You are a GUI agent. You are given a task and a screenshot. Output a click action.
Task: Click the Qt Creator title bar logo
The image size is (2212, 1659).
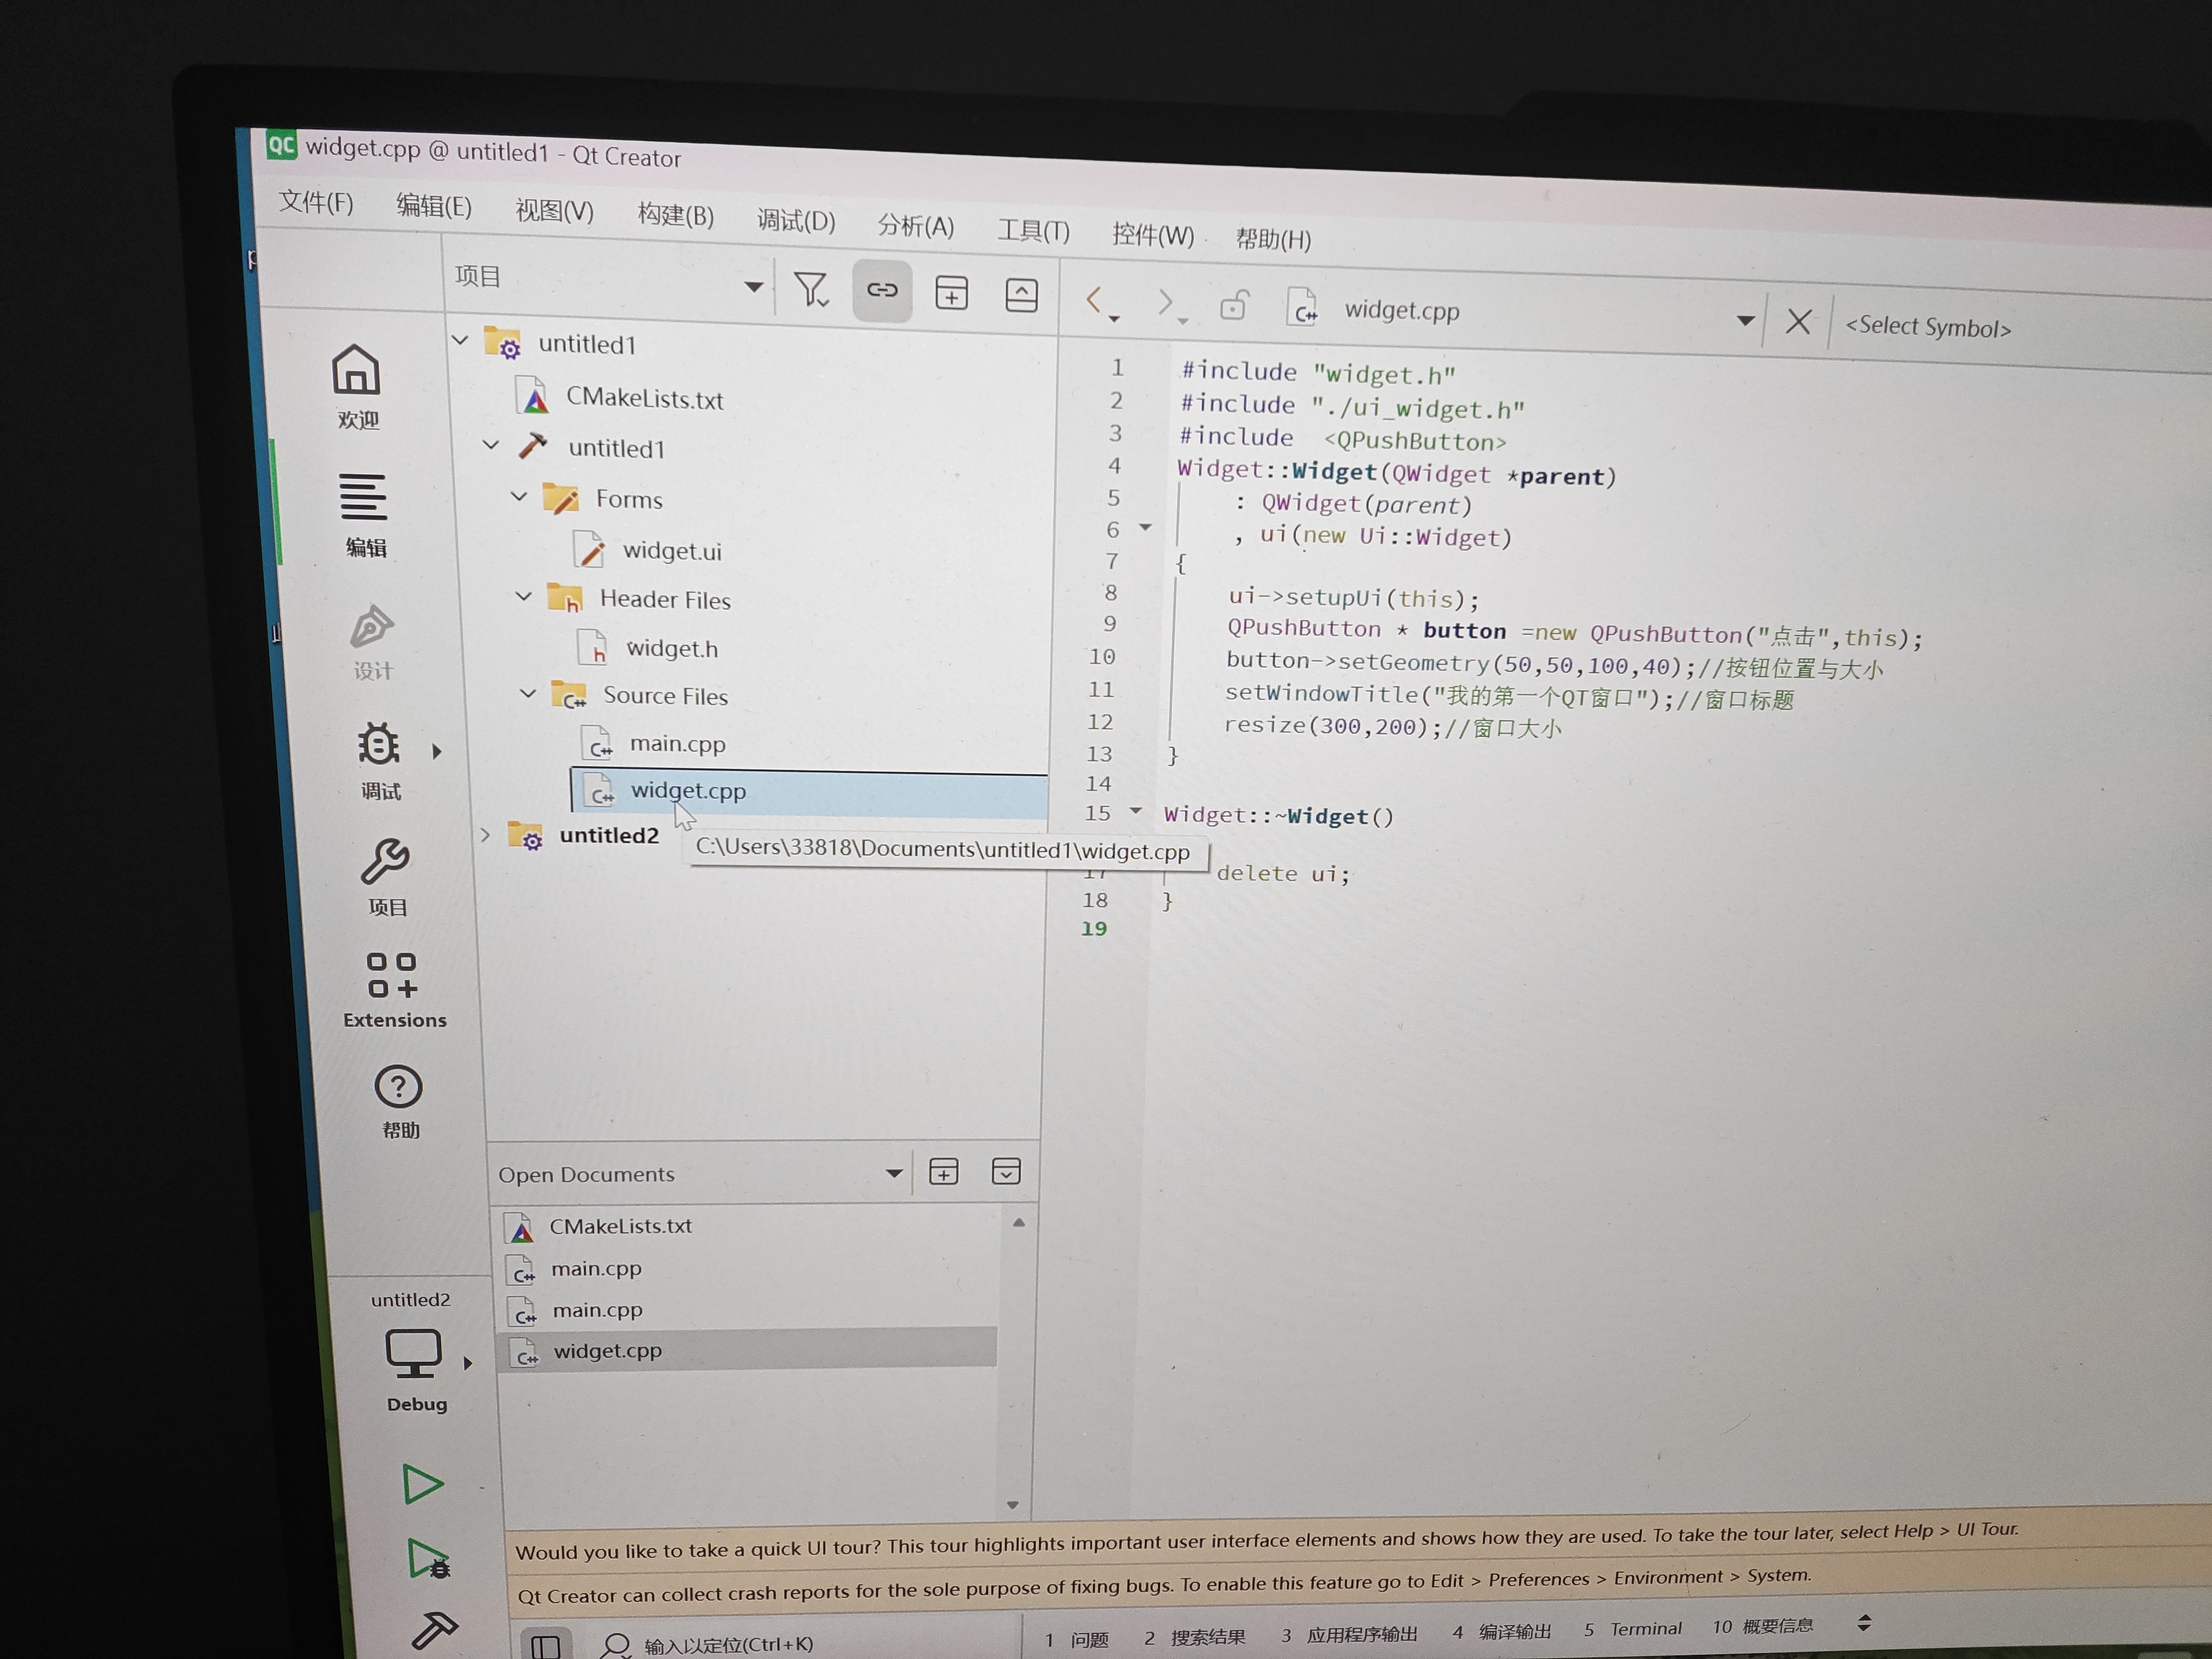coord(281,145)
